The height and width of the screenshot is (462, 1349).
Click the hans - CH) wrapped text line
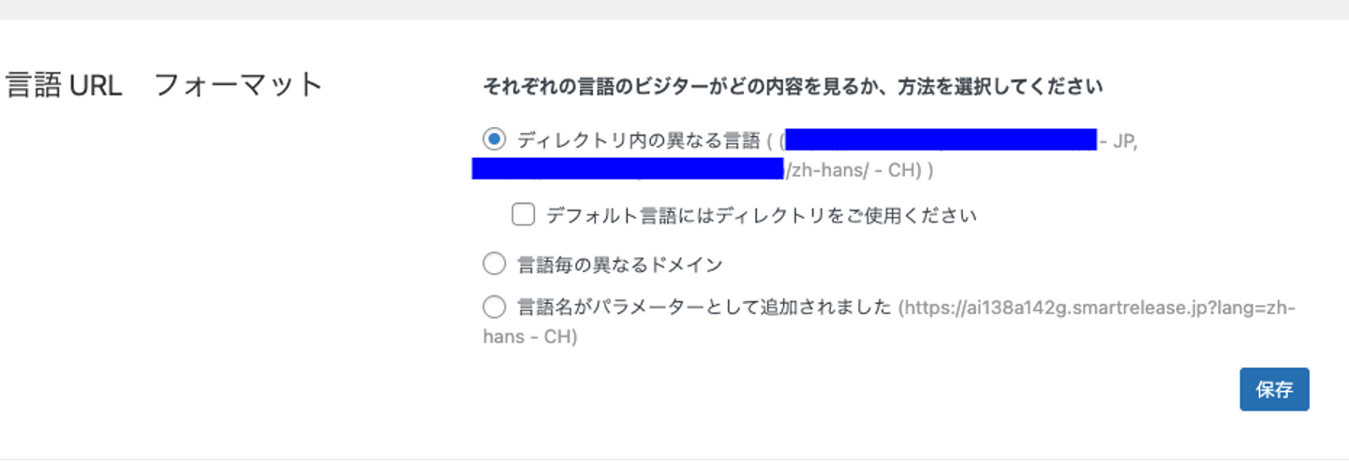click(x=530, y=337)
